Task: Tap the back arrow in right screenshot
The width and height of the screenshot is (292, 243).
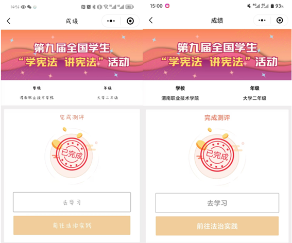Action: tap(151, 20)
